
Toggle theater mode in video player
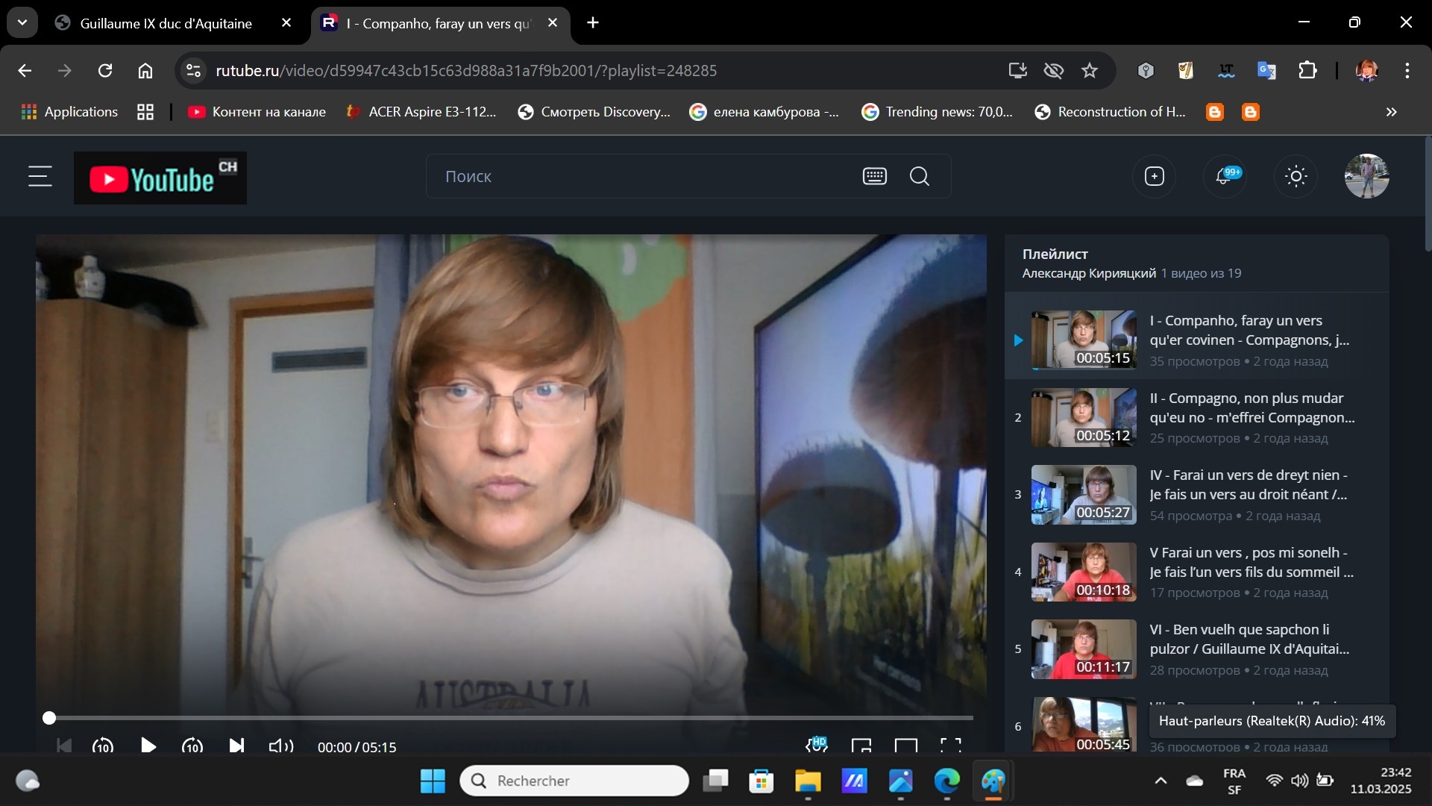pos(905,746)
